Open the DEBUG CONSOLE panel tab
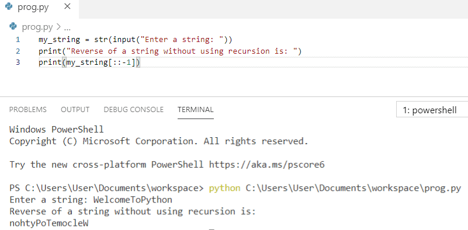This screenshot has height=230, width=468. pyautogui.click(x=133, y=110)
